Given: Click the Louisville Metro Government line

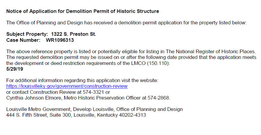Looking at the screenshot, I should pyautogui.click(x=94, y=109).
